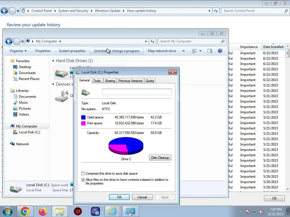Open Windows Explorer taskbar icon
Viewport: 290px width, 217px height.
tap(59, 211)
